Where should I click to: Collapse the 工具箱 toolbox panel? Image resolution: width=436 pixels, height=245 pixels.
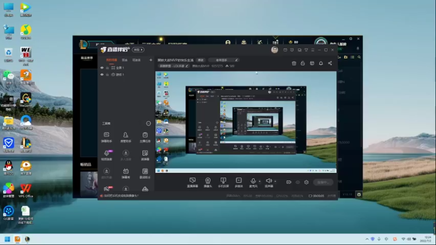point(148,124)
